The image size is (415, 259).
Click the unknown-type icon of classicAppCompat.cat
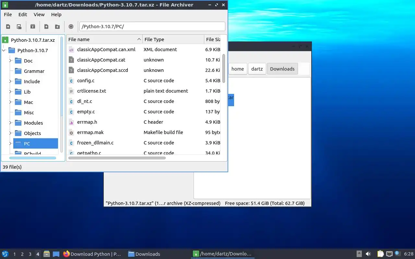click(71, 60)
